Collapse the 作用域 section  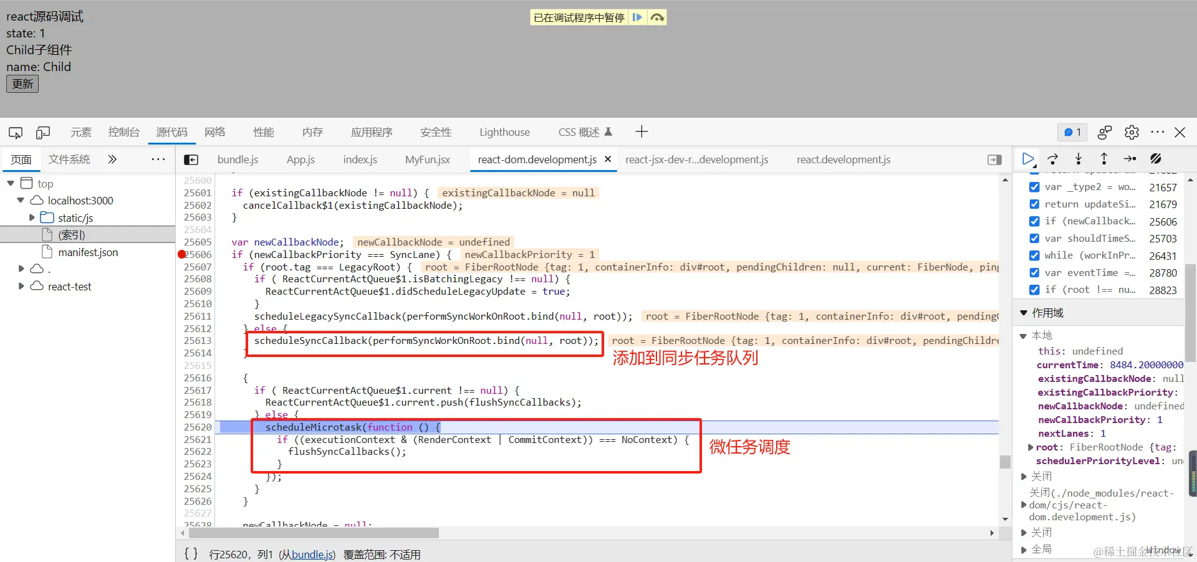(1024, 313)
